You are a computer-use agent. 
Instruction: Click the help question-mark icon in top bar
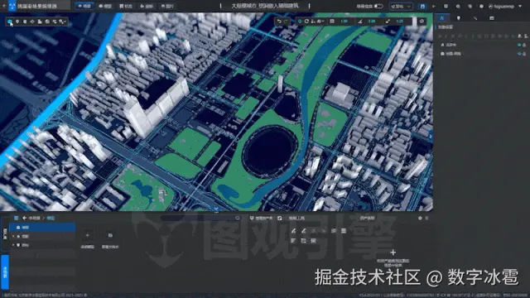click(481, 6)
